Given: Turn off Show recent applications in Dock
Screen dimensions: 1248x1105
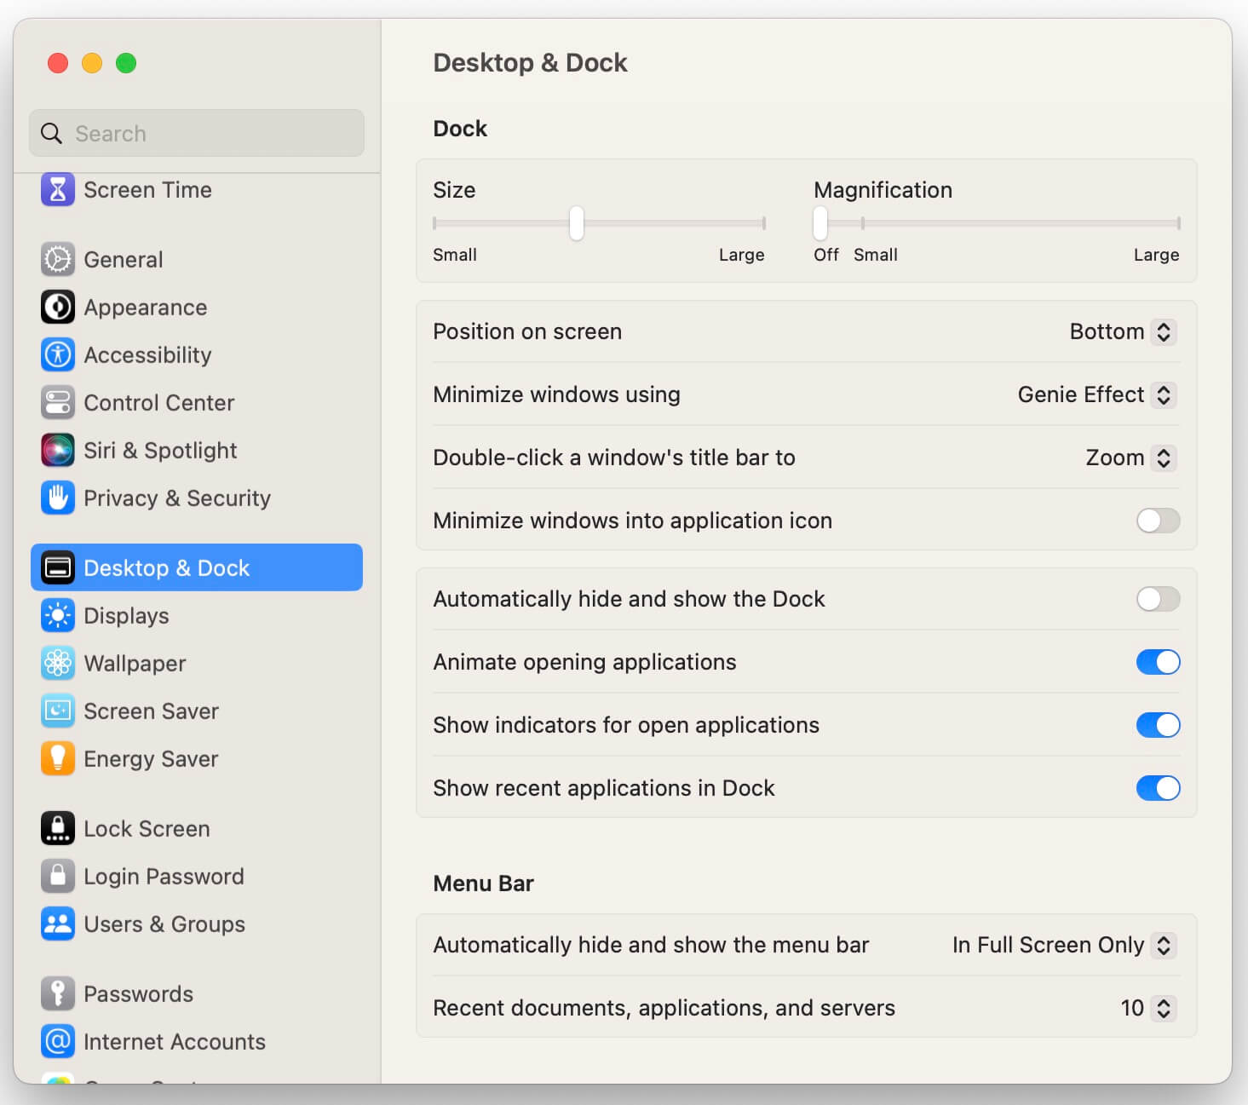Looking at the screenshot, I should pyautogui.click(x=1158, y=788).
